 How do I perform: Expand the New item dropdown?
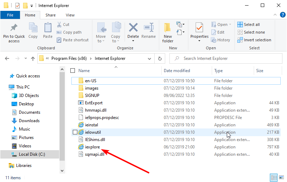[180, 24]
